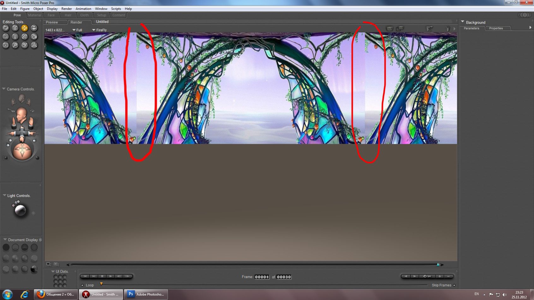Select first display style sphere in middle row
The height and width of the screenshot is (300, 534).
pyautogui.click(x=6, y=258)
